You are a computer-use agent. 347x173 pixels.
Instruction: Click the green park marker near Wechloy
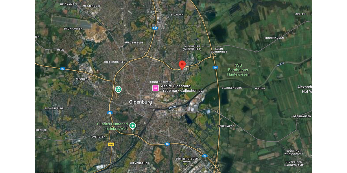pos(118,89)
